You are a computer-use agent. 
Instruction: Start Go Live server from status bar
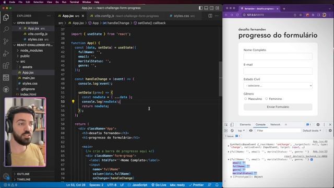pos(159,185)
